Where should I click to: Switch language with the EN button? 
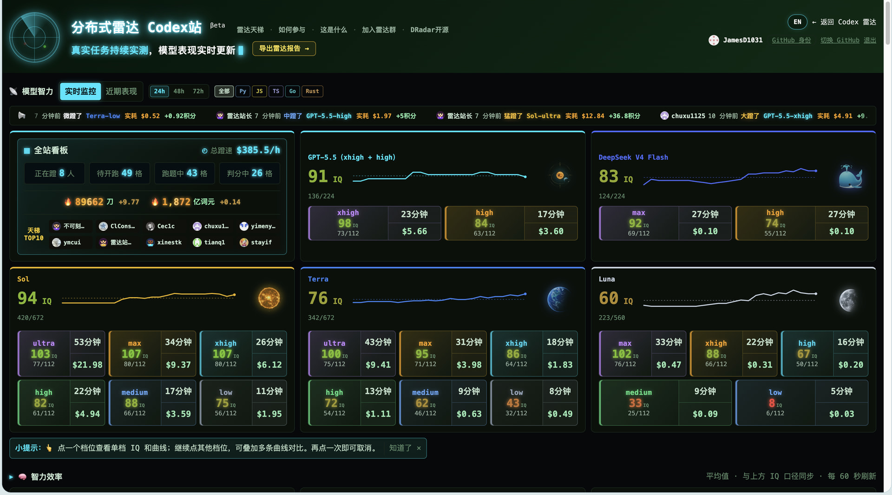coord(797,22)
